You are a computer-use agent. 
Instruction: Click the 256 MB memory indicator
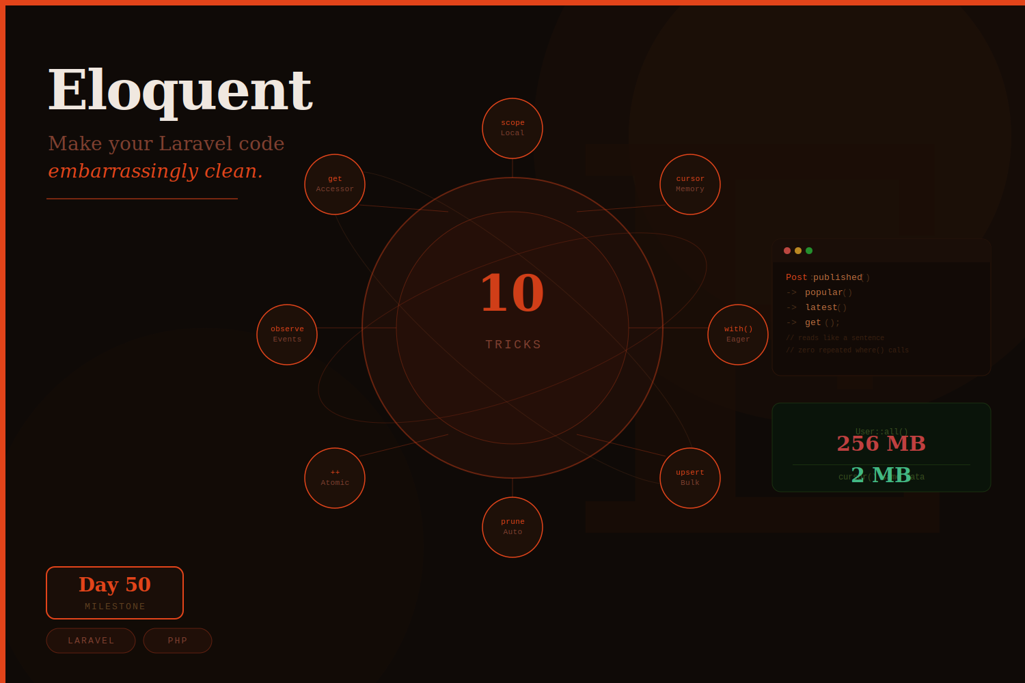(881, 443)
